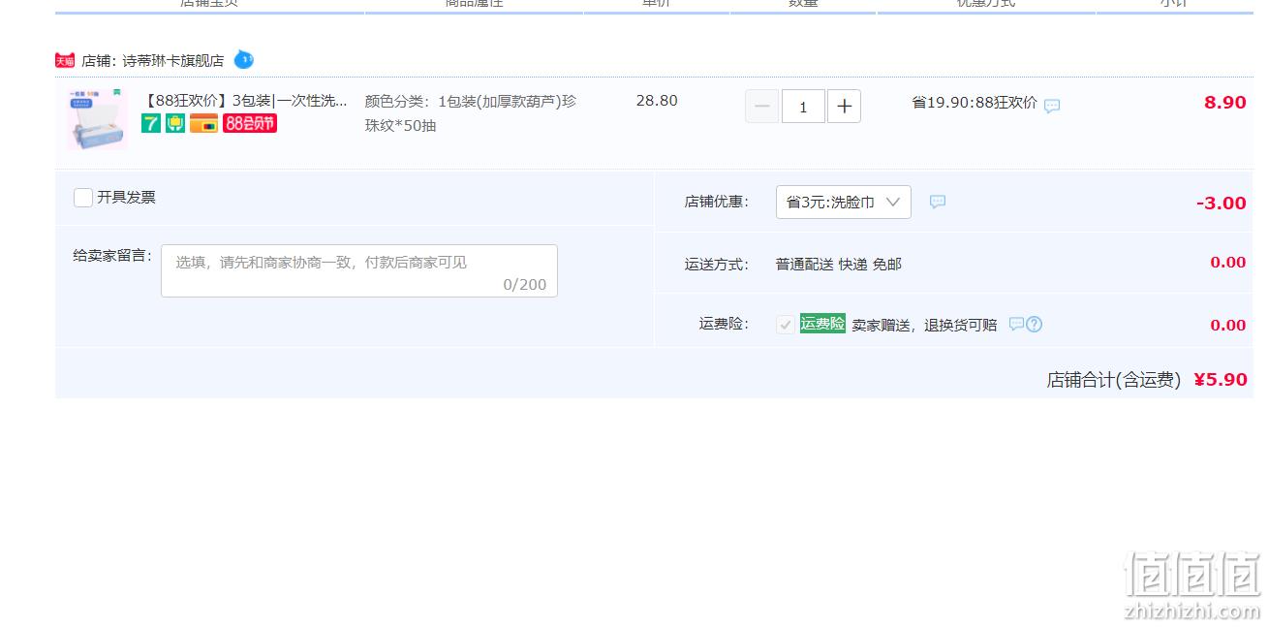The image size is (1269, 628).
Task: Increase the quantity with the plus button
Action: tap(844, 107)
